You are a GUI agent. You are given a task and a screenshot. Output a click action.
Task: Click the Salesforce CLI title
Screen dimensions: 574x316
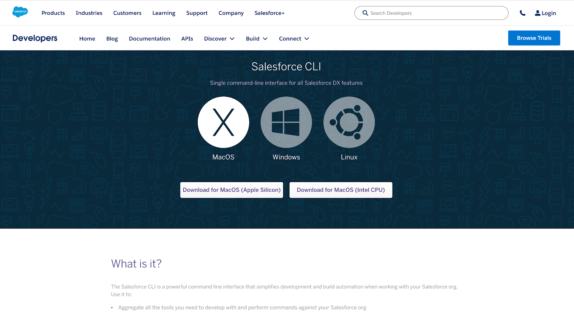[286, 67]
